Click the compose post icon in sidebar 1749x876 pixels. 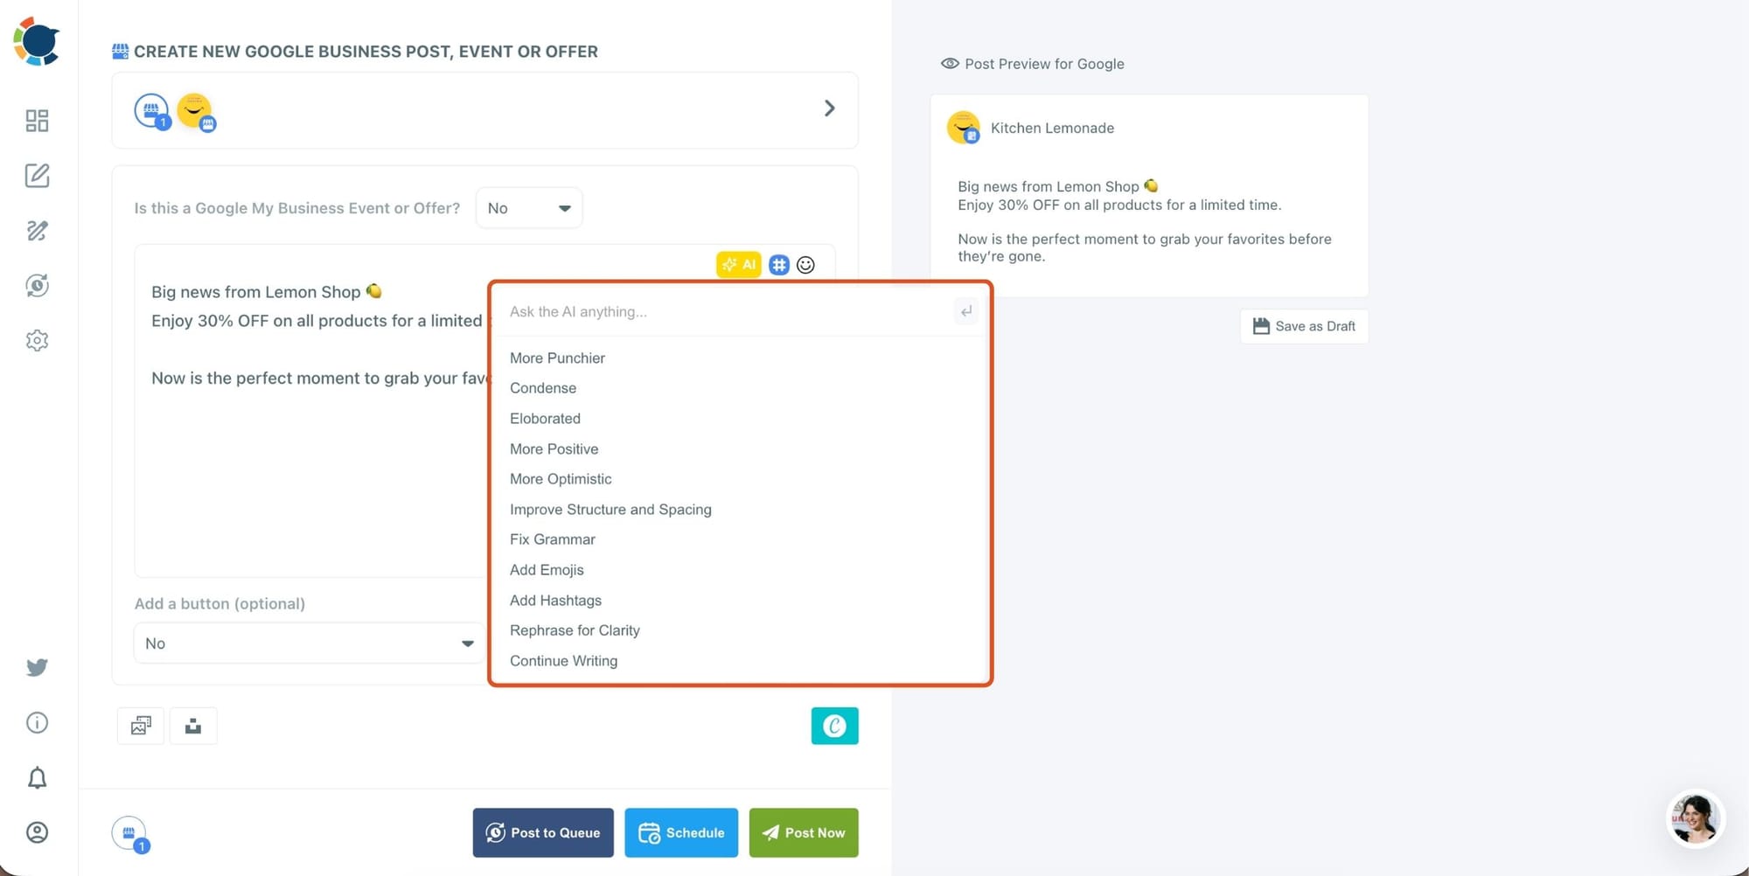pyautogui.click(x=37, y=176)
